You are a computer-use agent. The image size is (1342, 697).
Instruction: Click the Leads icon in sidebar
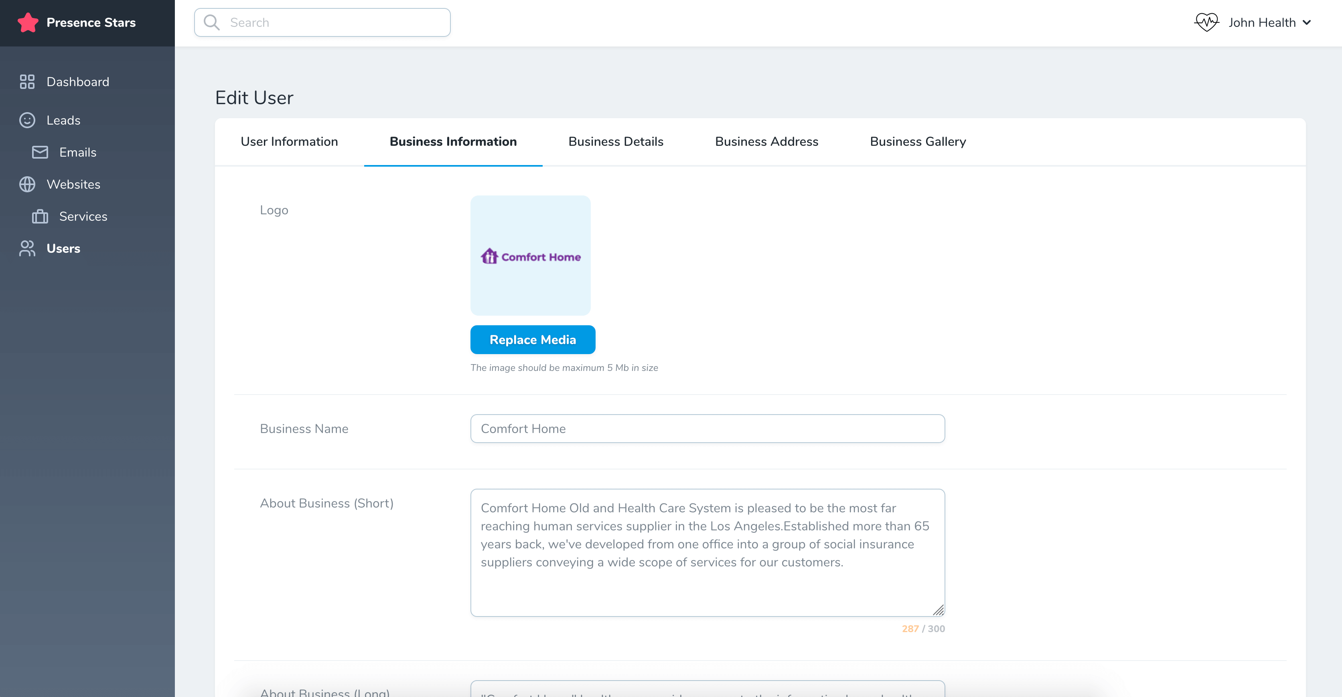(26, 120)
